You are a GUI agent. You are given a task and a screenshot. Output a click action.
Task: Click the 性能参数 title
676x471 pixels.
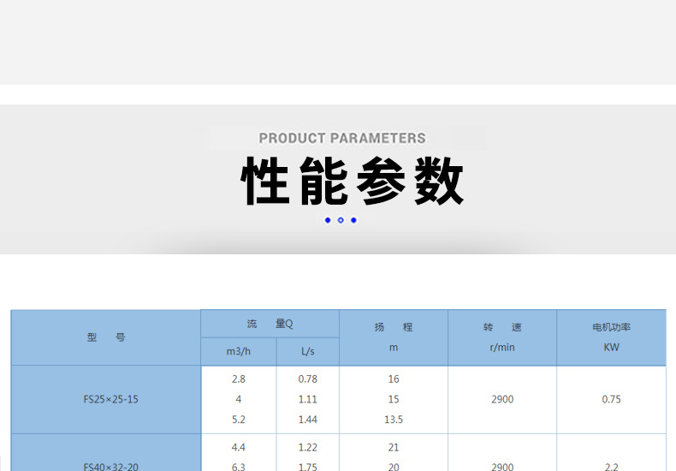352,181
